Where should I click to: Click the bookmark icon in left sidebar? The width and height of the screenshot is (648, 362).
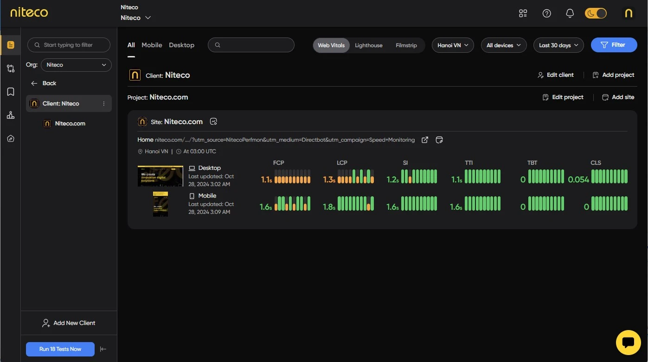(x=11, y=92)
